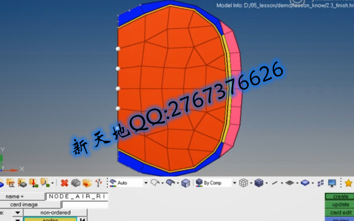354x221 pixels.
Task: Click the transparent cube geometry icon
Action: (x=186, y=183)
